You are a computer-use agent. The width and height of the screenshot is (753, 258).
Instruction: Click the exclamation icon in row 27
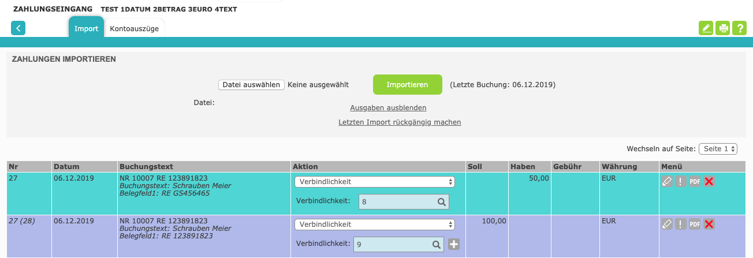pyautogui.click(x=681, y=181)
